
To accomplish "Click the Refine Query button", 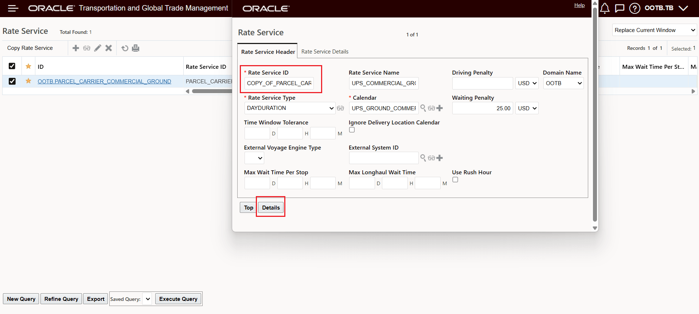I will 61,299.
